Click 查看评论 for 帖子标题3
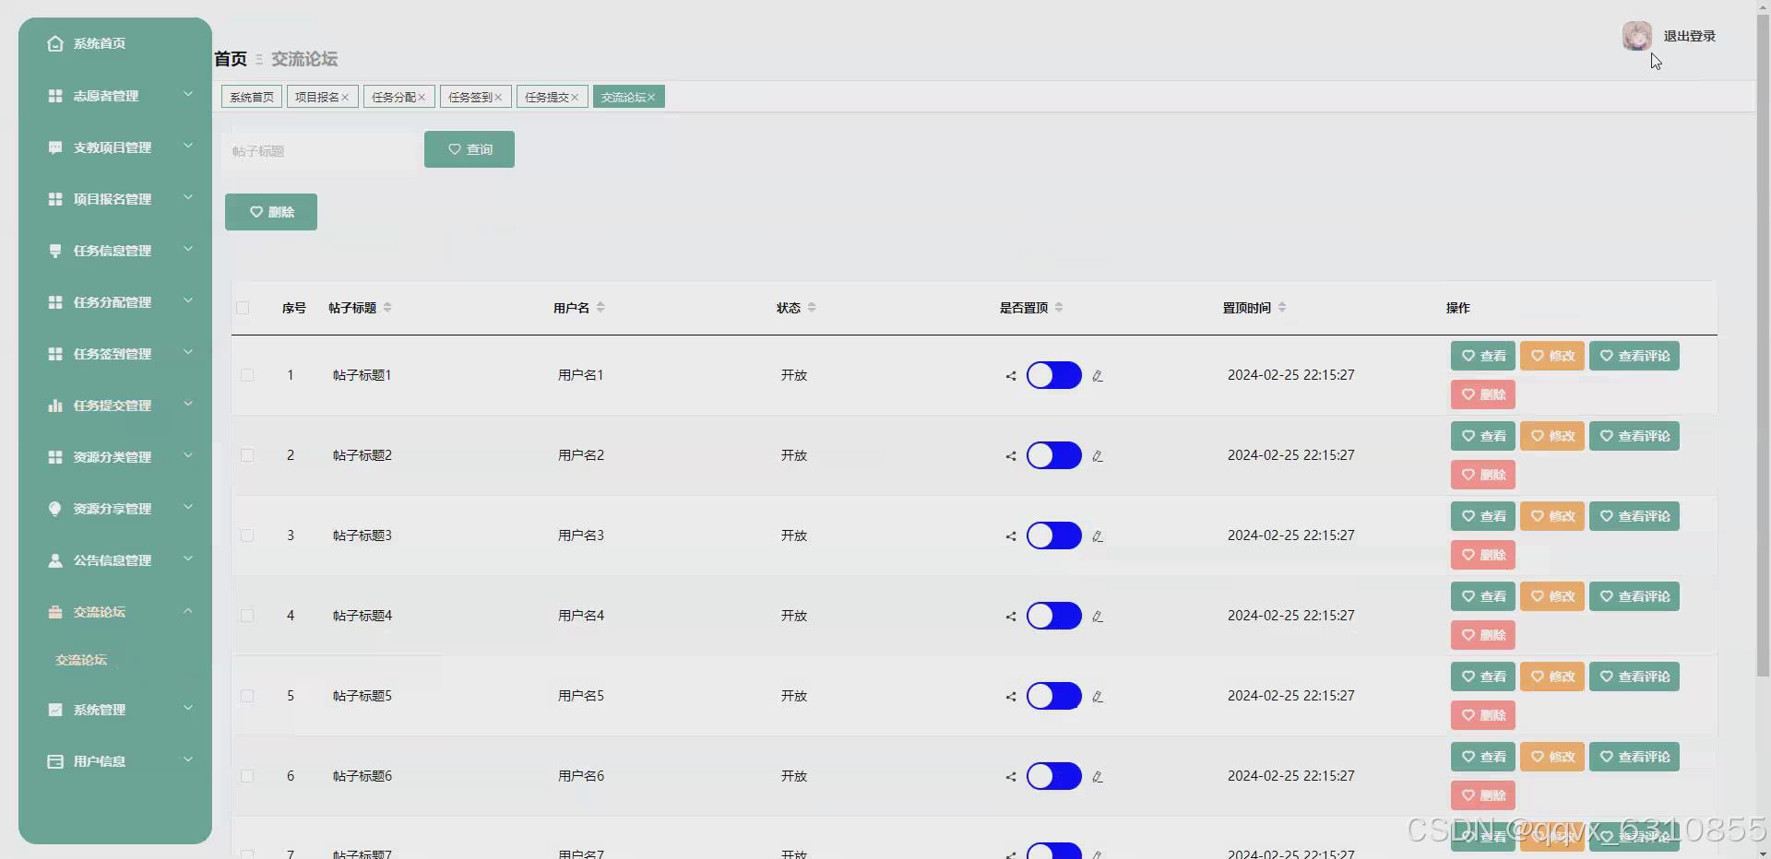This screenshot has width=1771, height=859. click(1634, 516)
